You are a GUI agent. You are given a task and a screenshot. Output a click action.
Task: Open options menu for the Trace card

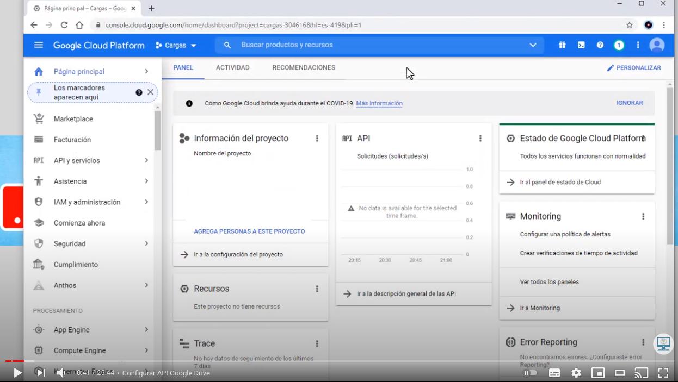click(x=317, y=343)
